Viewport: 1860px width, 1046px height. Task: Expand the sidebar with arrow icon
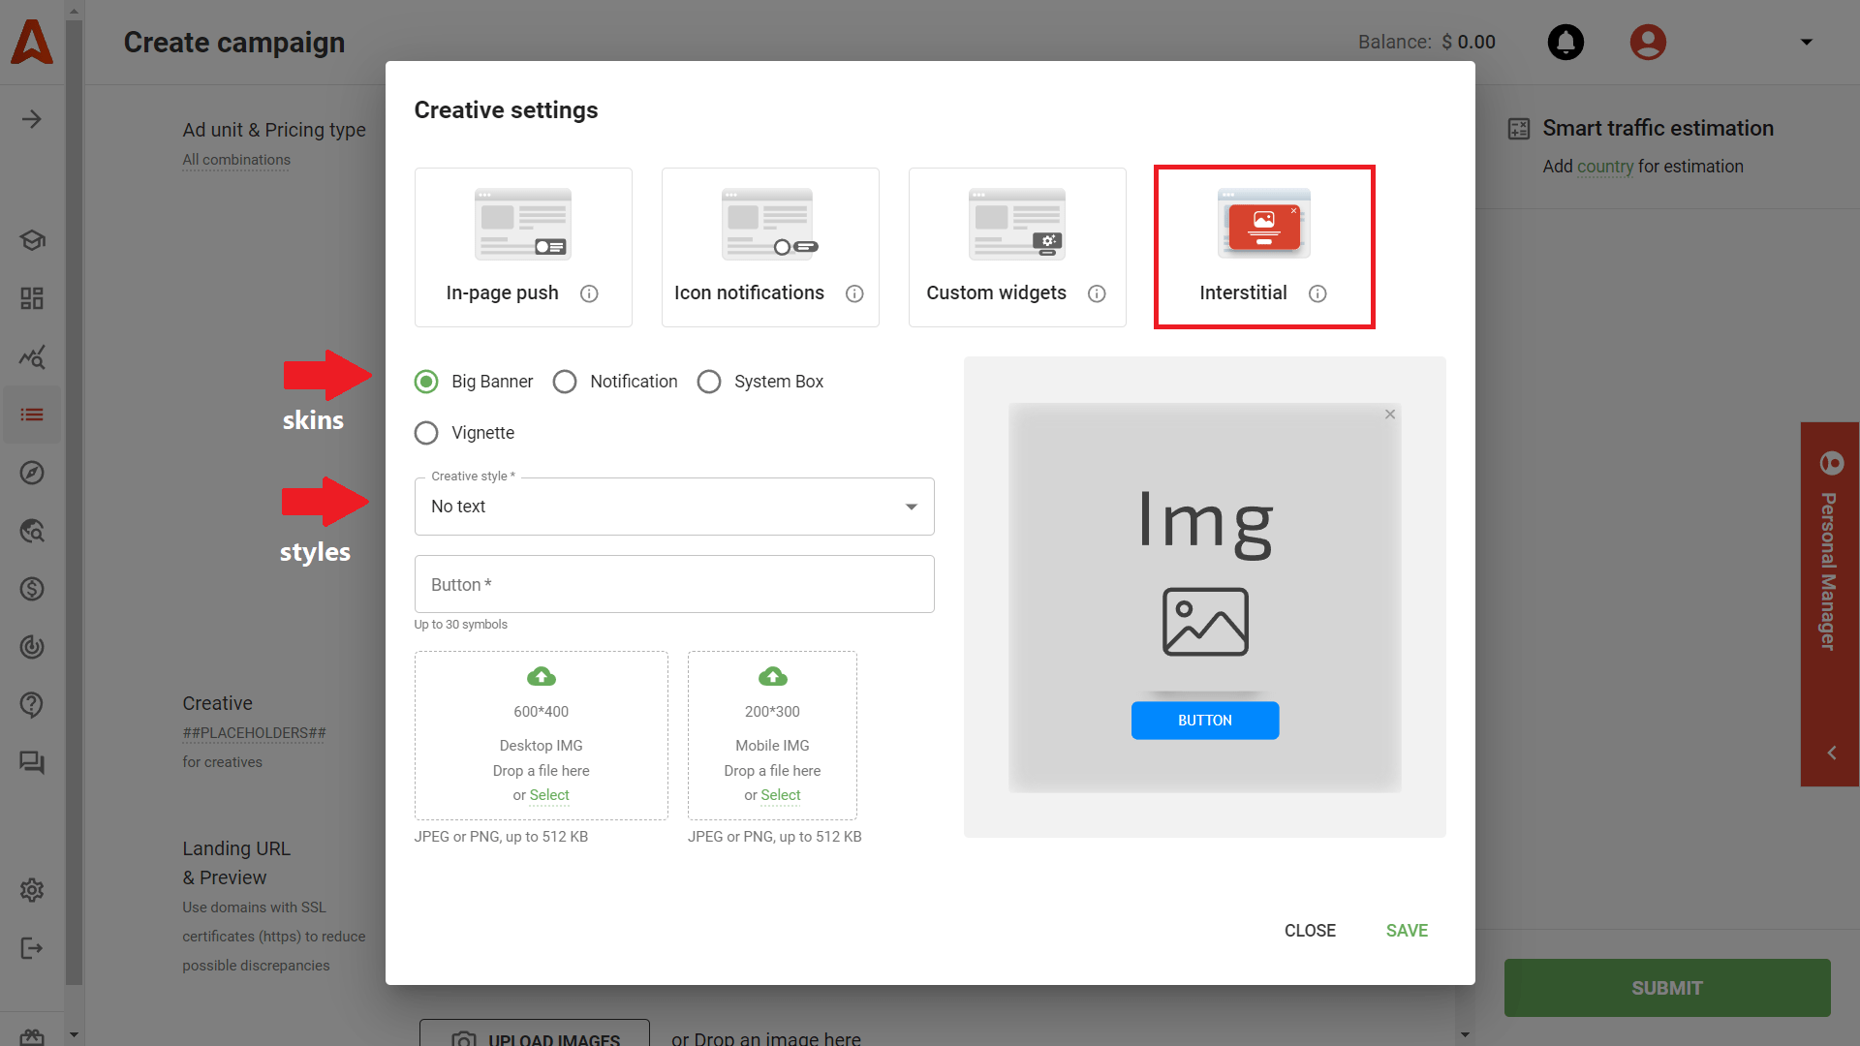[32, 119]
